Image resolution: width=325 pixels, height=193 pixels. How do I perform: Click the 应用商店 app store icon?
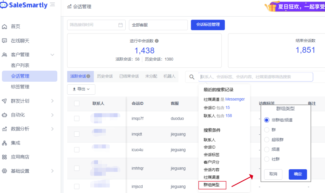5,157
